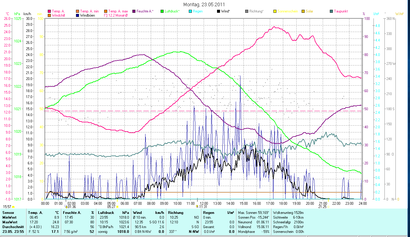
Task: Click the orange Temp. A. min legend square
Action: 78,11
